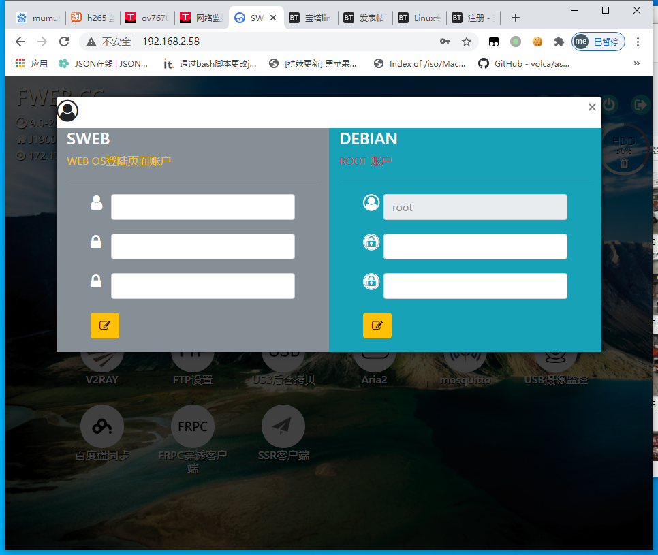Image resolution: width=658 pixels, height=555 pixels.
Task: Open the 黑苹果 bookmark
Action: tap(313, 63)
